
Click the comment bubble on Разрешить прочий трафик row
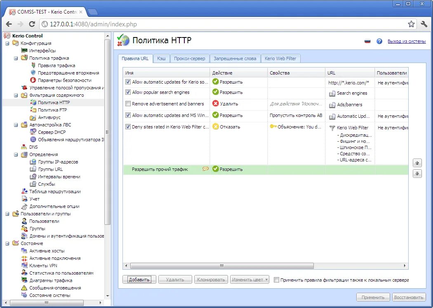click(x=205, y=169)
